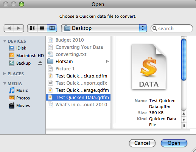Open the Desktop location dropdown
Image resolution: width=196 pixels, height=152 pixels.
tap(104, 28)
